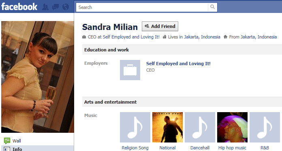The height and width of the screenshot is (151, 282).
Task: Open the notifications globe icon
Action: click(x=66, y=7)
